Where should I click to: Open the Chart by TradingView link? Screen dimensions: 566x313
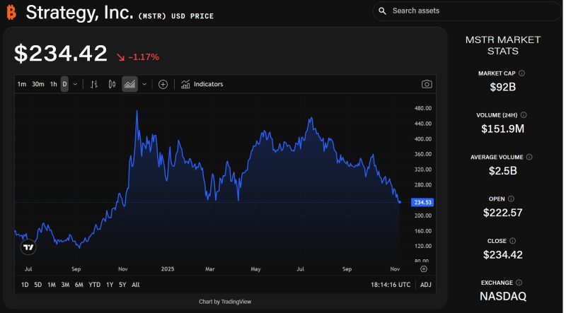click(225, 302)
